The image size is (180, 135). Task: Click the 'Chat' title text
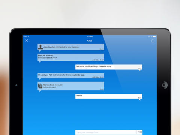90,40
